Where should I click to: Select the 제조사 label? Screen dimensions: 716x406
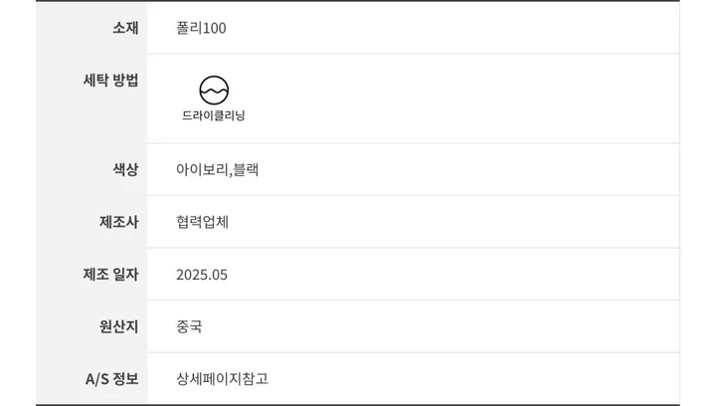pos(118,222)
